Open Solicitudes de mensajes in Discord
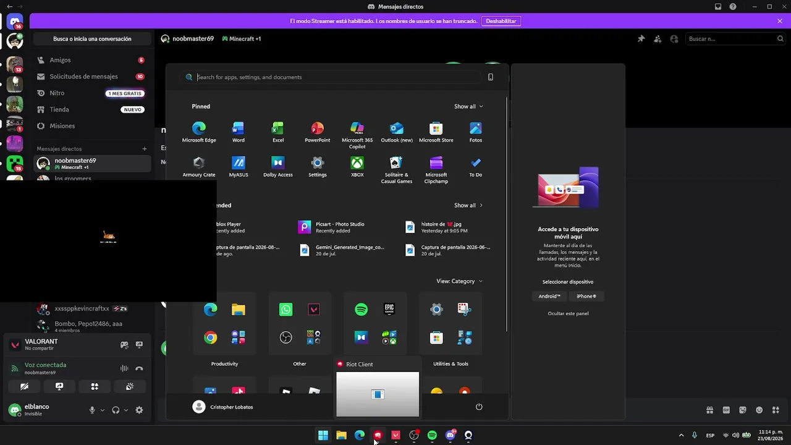This screenshot has width=791, height=445. point(91,77)
